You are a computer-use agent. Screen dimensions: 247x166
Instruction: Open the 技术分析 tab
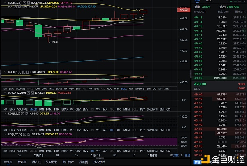99,162
